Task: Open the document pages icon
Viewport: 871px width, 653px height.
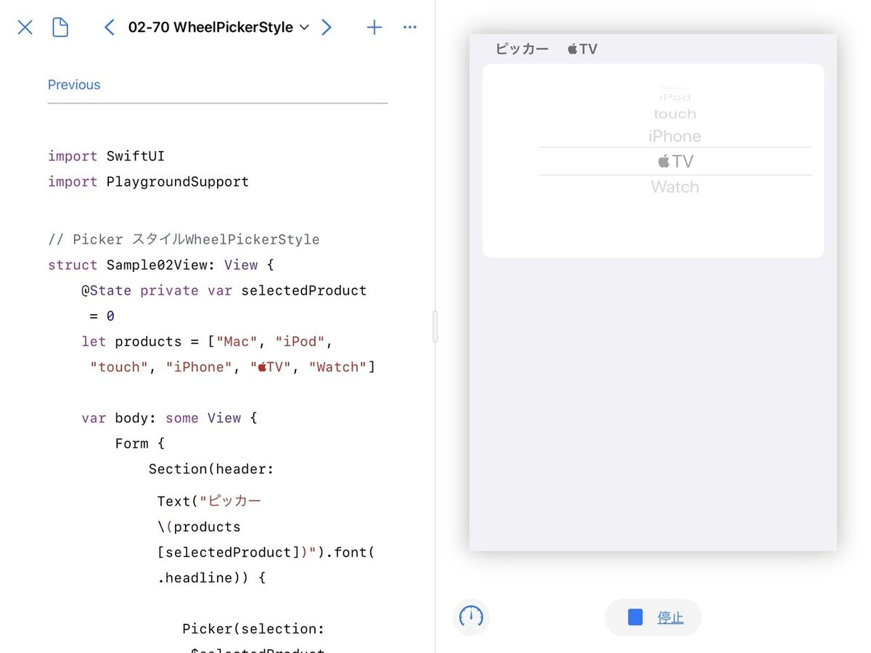Action: click(x=61, y=28)
